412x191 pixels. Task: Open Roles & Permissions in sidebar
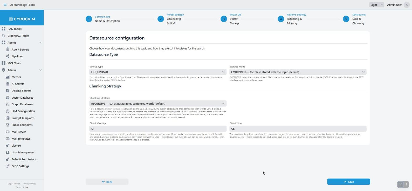coord(24,159)
